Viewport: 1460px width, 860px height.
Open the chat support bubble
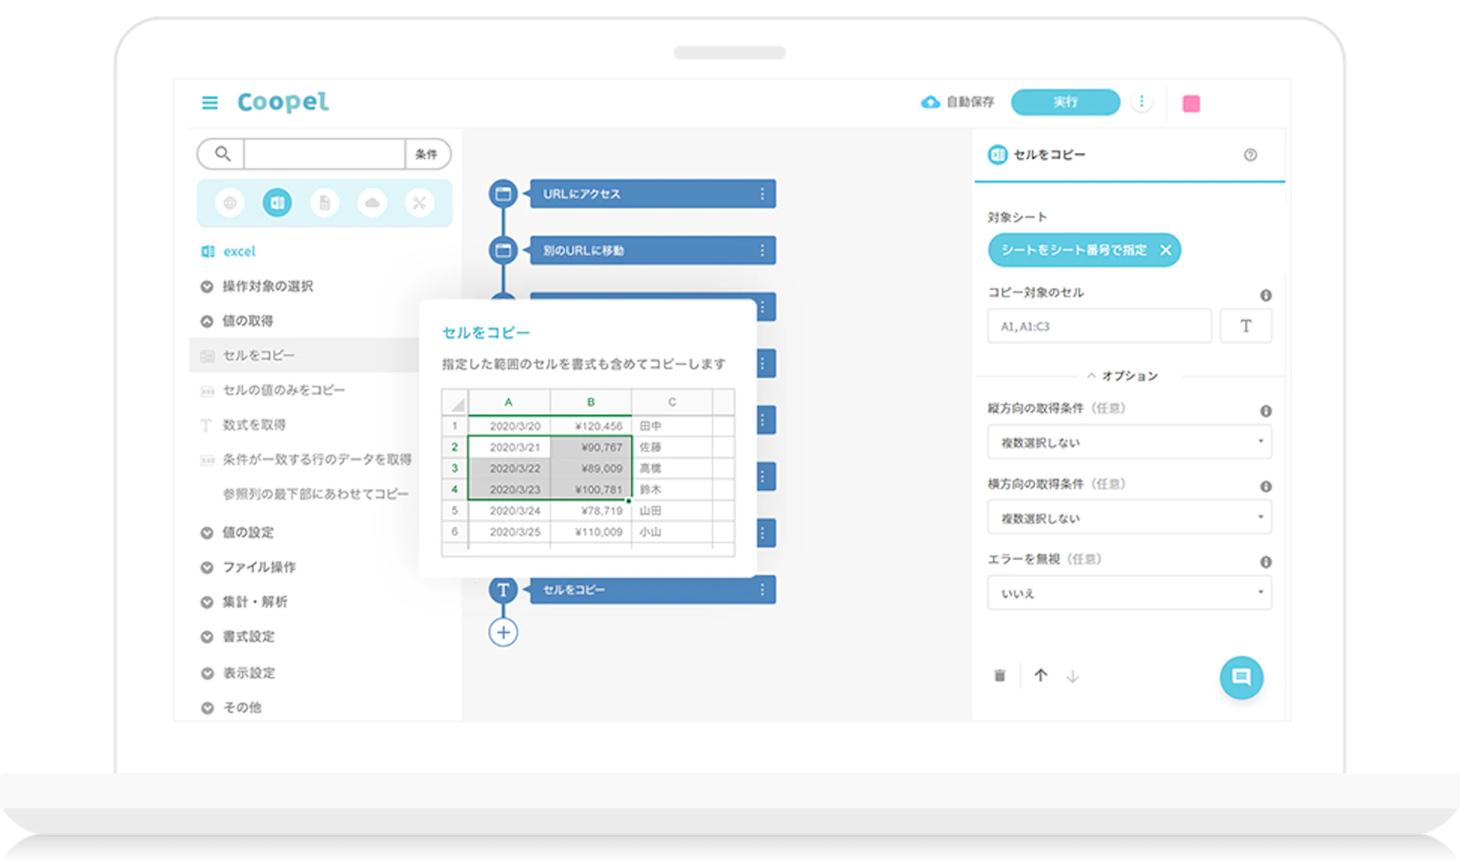tap(1241, 677)
